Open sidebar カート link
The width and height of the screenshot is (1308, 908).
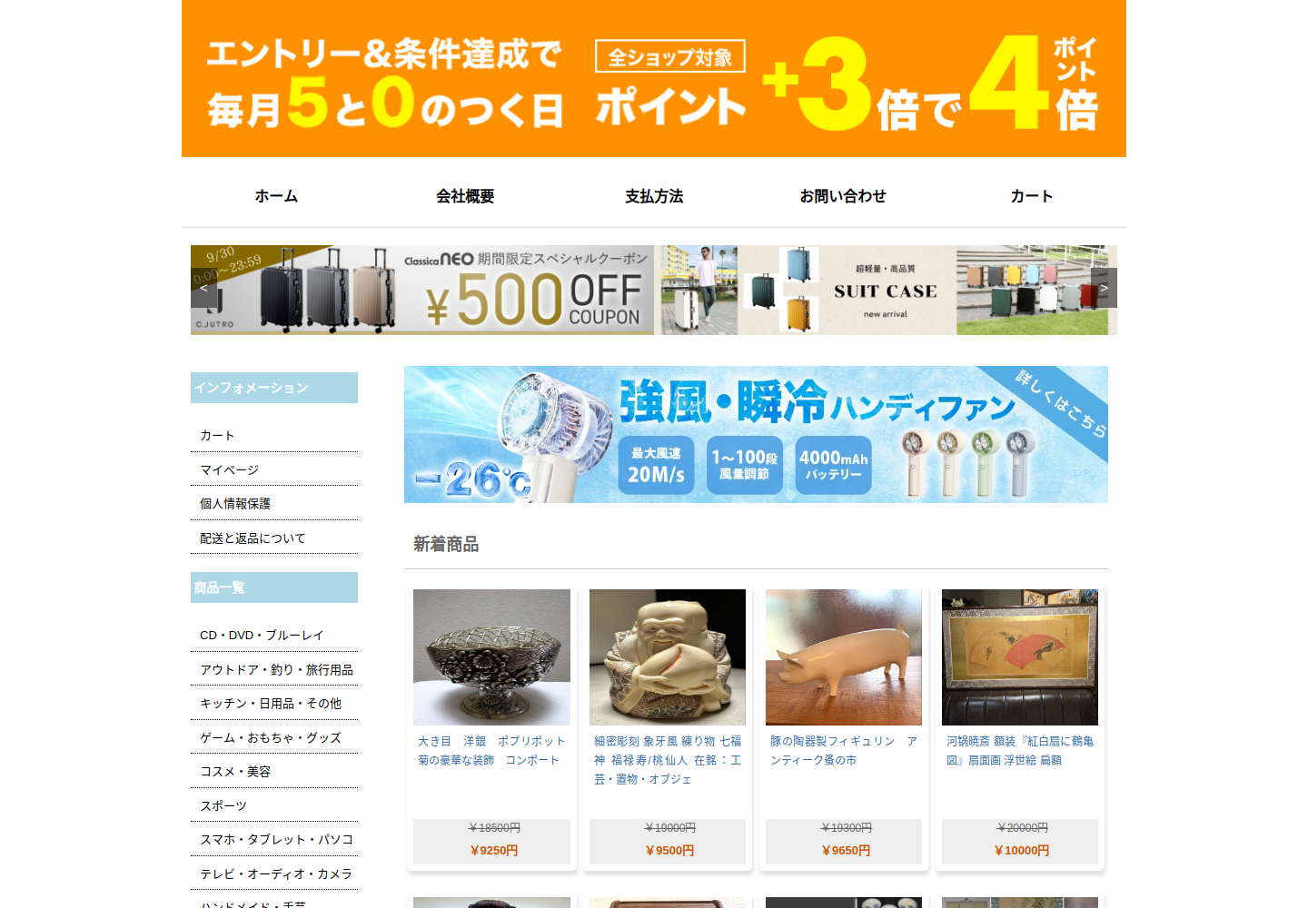pyautogui.click(x=217, y=436)
